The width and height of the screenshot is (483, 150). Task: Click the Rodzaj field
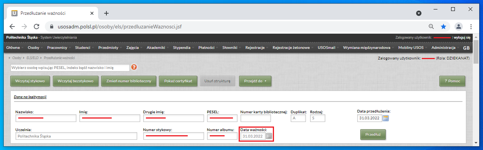(x=317, y=118)
